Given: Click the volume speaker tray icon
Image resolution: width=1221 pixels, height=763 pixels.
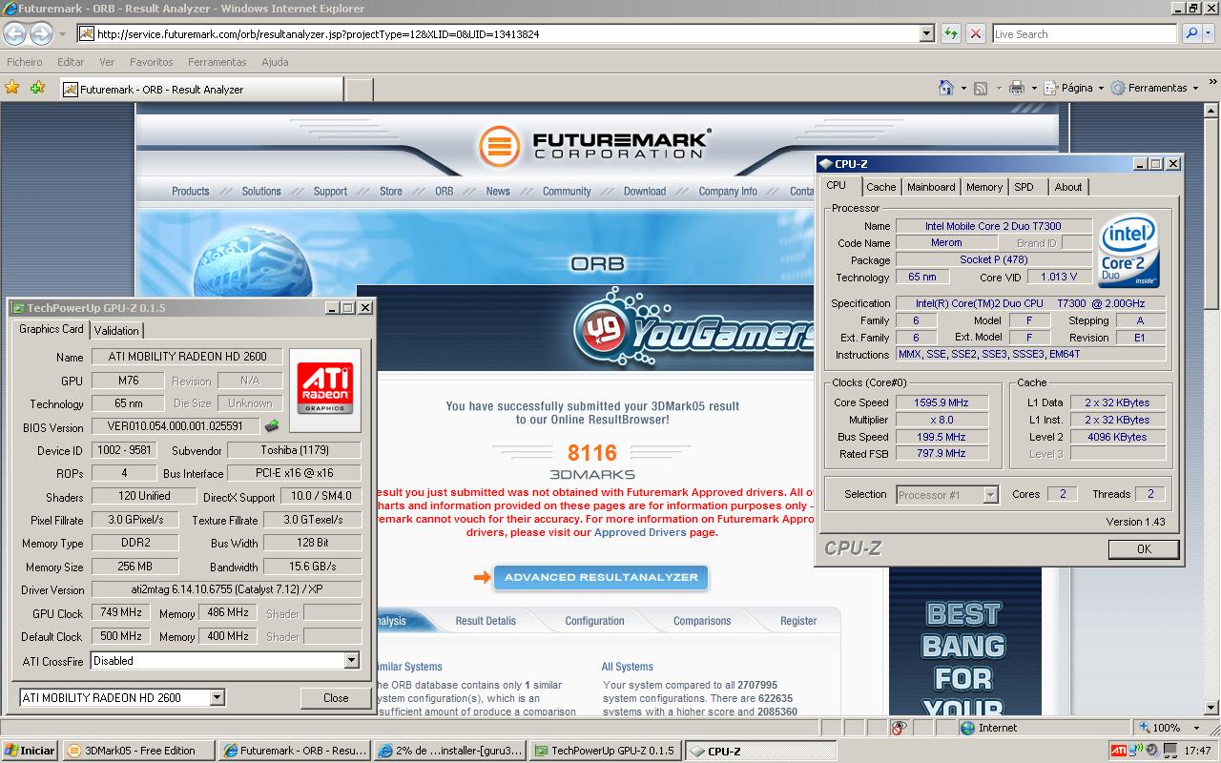Looking at the screenshot, I should coord(1152,751).
